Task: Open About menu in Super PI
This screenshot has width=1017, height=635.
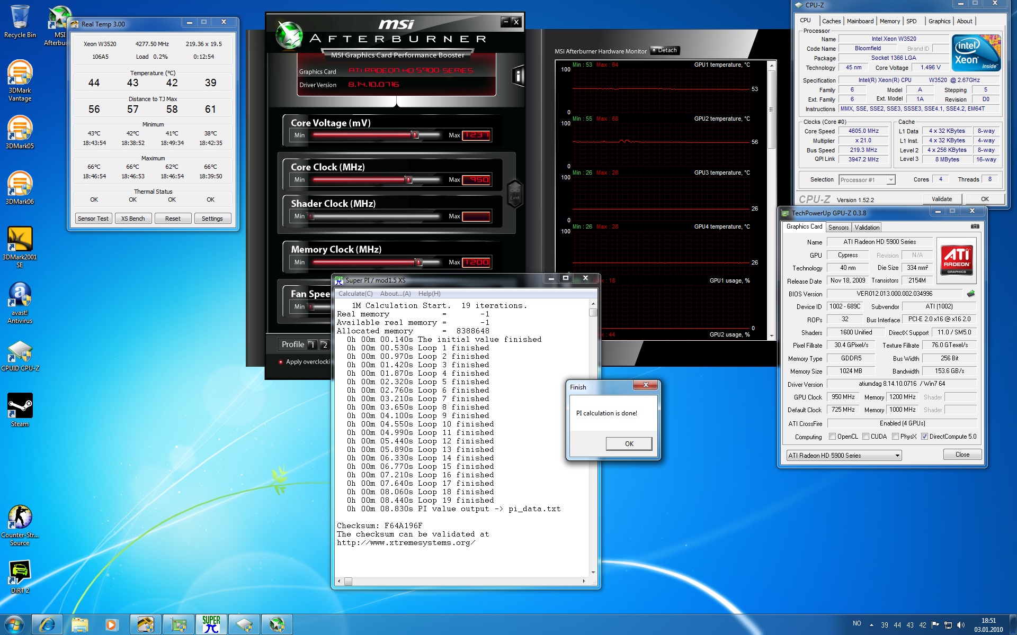Action: pyautogui.click(x=395, y=294)
